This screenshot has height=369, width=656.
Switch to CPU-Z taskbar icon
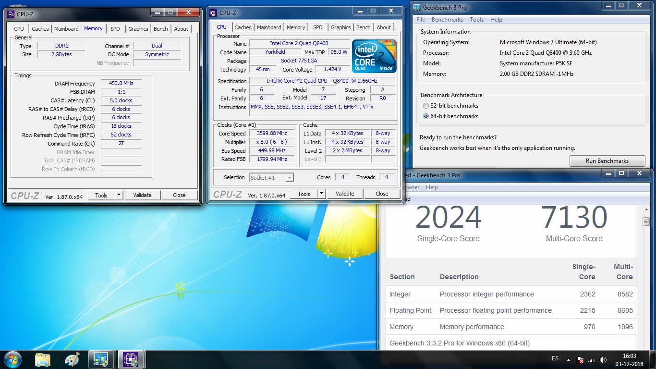(131, 359)
